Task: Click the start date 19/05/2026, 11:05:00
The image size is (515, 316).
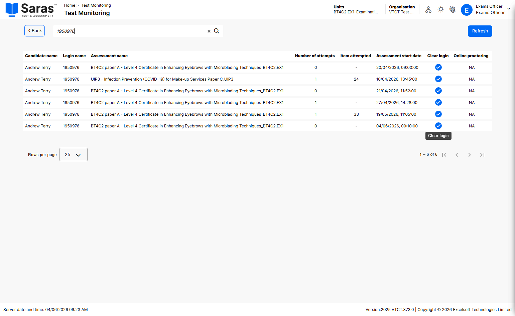Action: [396, 114]
